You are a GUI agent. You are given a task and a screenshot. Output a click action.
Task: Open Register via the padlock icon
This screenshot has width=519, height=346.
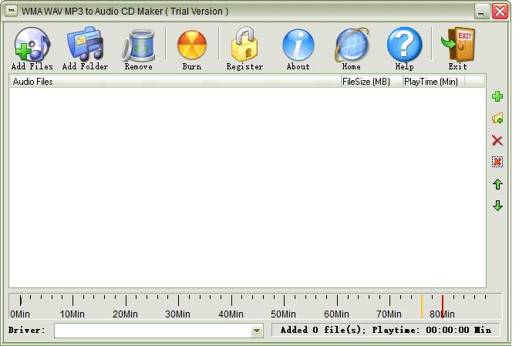tap(244, 47)
